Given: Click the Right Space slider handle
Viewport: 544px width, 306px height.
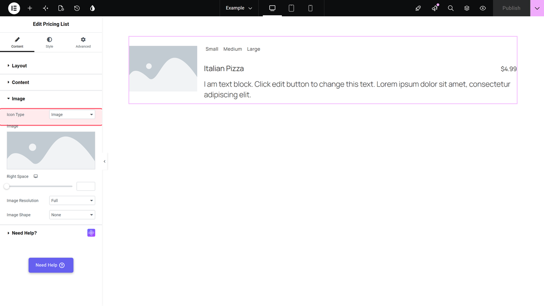Looking at the screenshot, I should point(7,186).
